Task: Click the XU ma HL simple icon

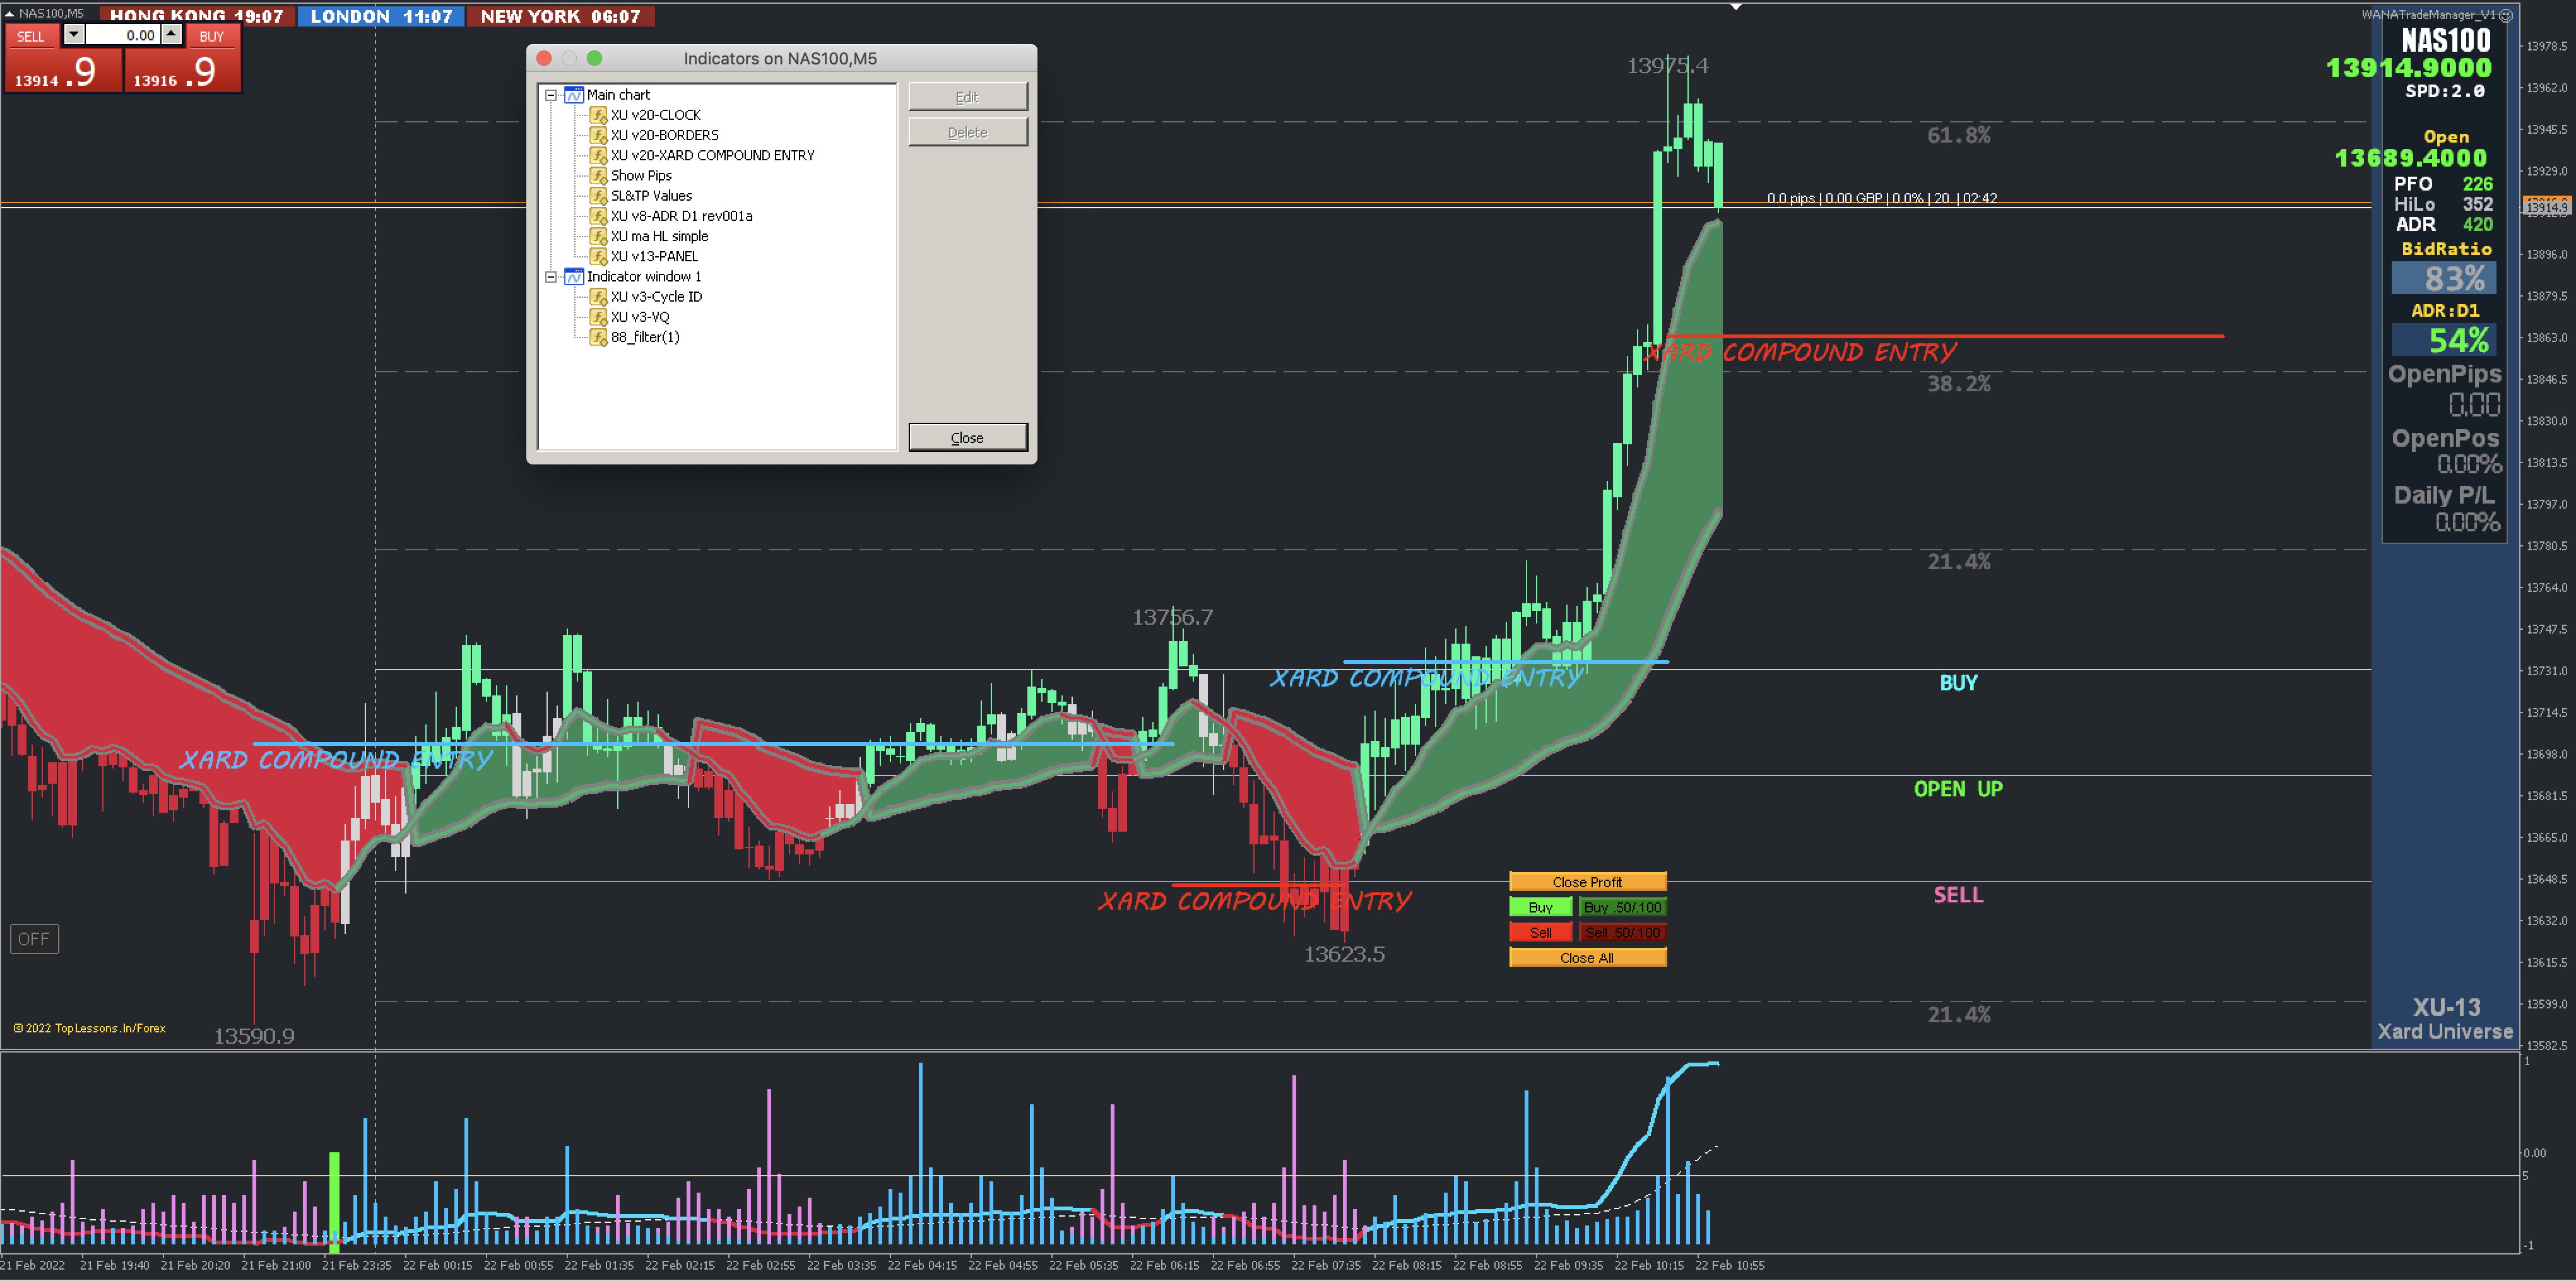Action: click(x=598, y=236)
